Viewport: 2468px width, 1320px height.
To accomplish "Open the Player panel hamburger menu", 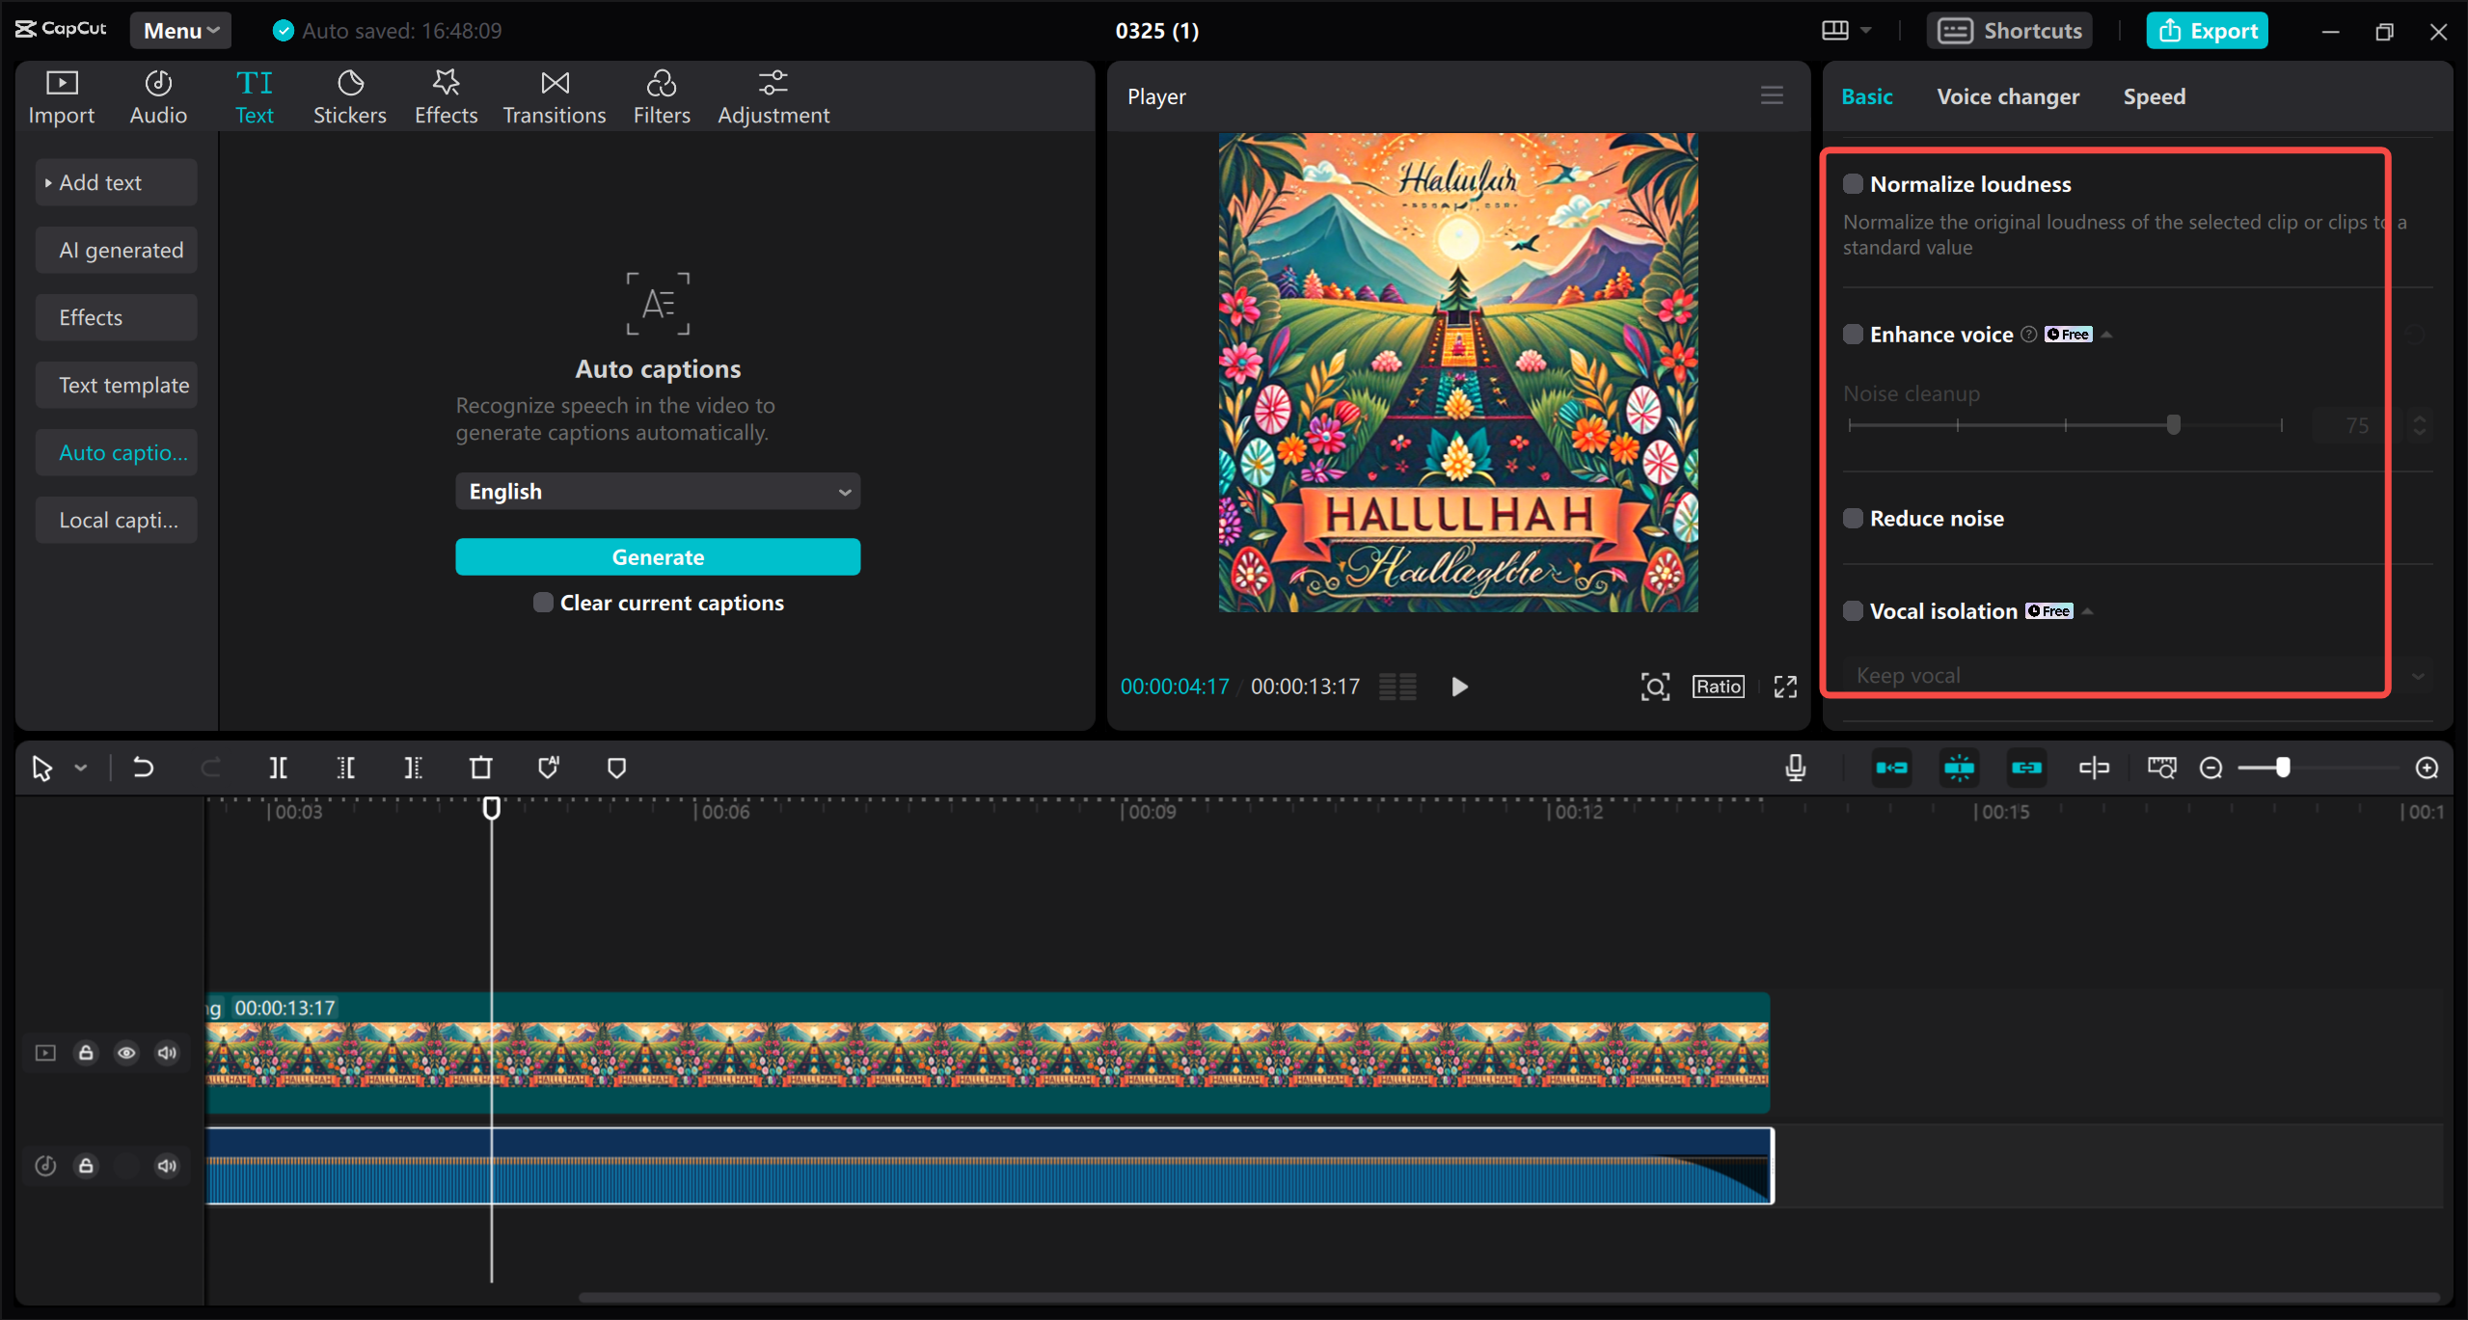I will click(1772, 95).
